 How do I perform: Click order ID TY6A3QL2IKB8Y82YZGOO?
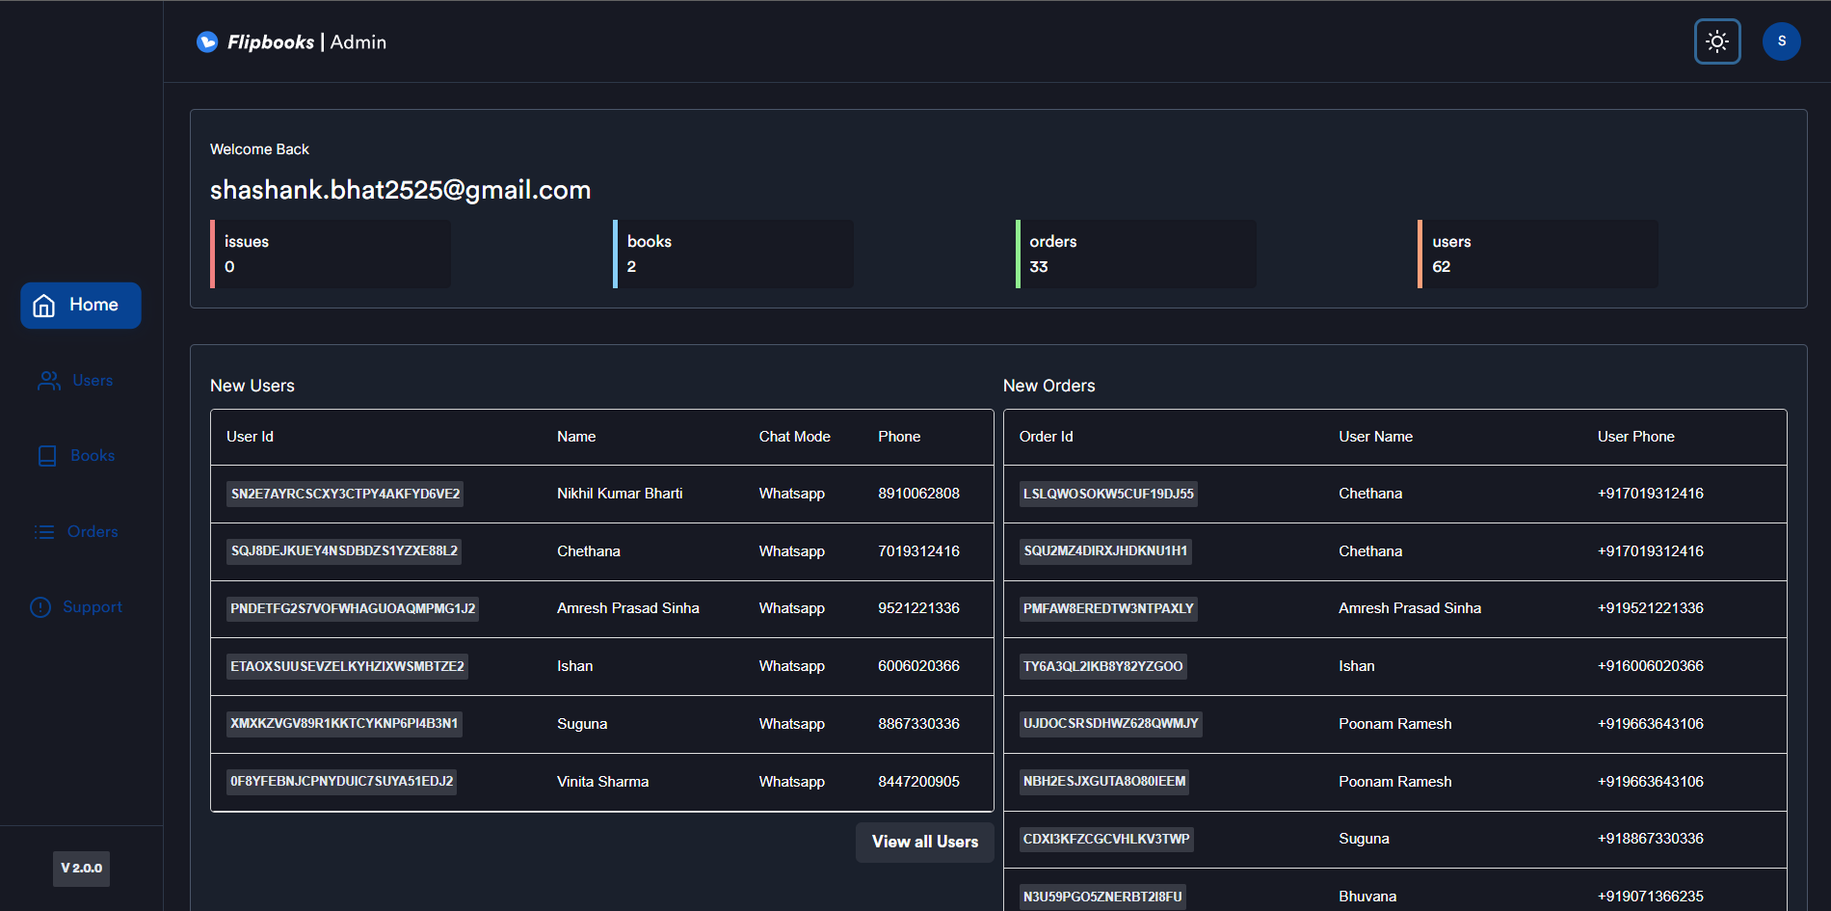[1103, 667]
